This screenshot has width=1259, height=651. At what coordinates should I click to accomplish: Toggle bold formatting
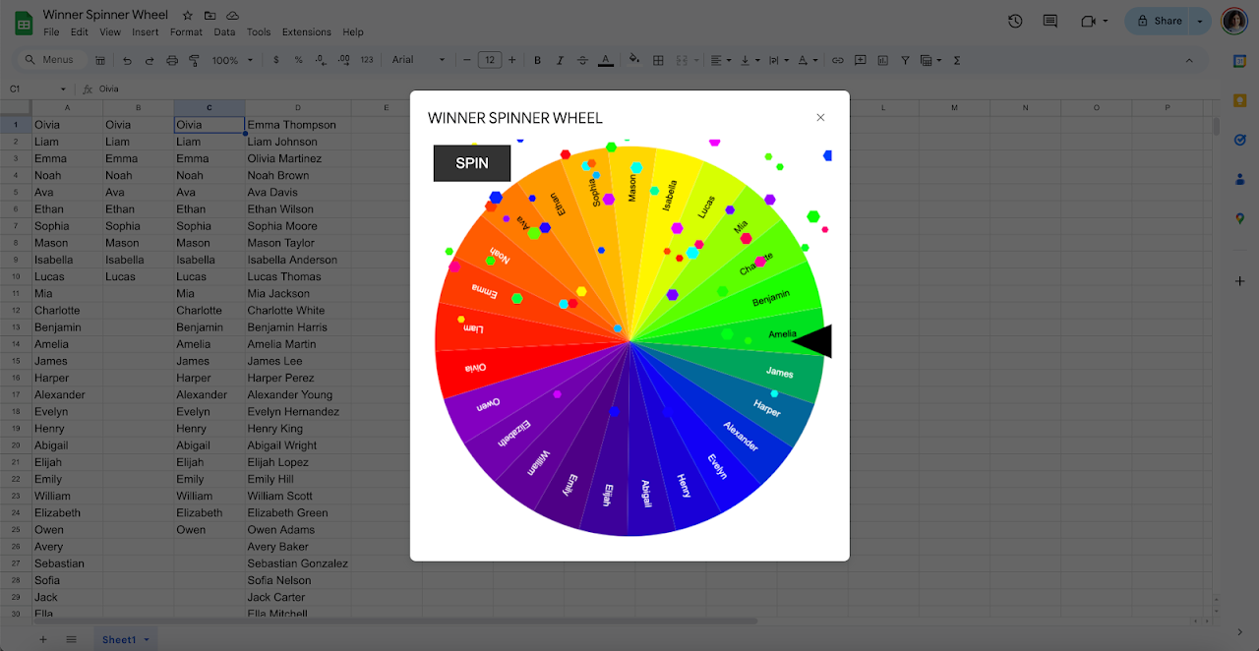pos(537,61)
